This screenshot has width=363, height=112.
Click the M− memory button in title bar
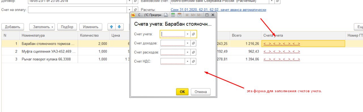199,15
